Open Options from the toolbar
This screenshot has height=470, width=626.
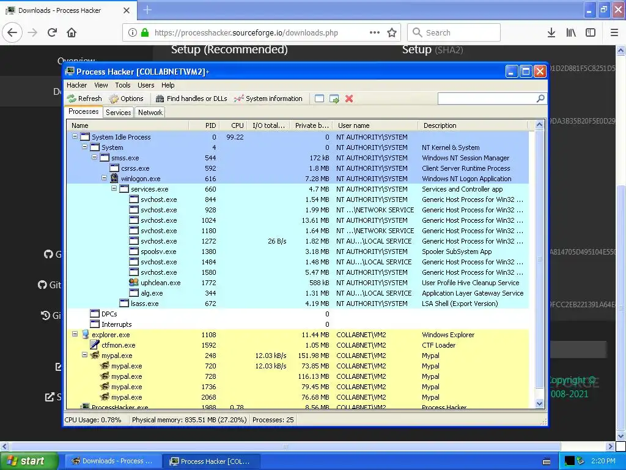126,99
